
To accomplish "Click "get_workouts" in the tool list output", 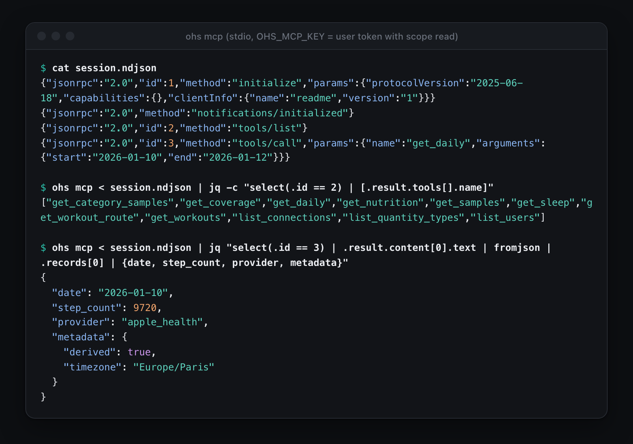I will (x=186, y=218).
